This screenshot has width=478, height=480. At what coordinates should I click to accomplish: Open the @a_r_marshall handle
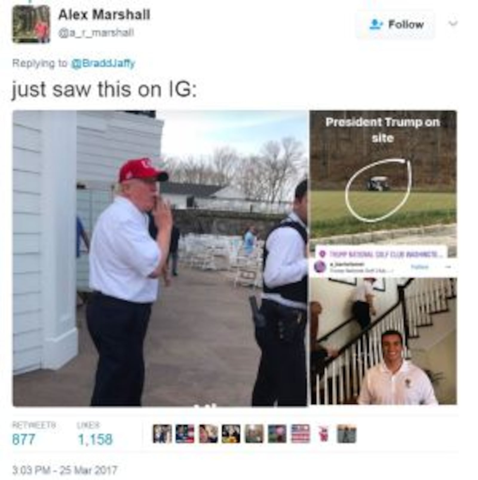[96, 32]
